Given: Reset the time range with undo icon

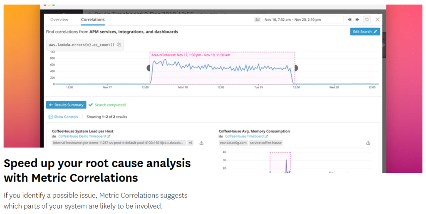Looking at the screenshot, I should [x=367, y=20].
